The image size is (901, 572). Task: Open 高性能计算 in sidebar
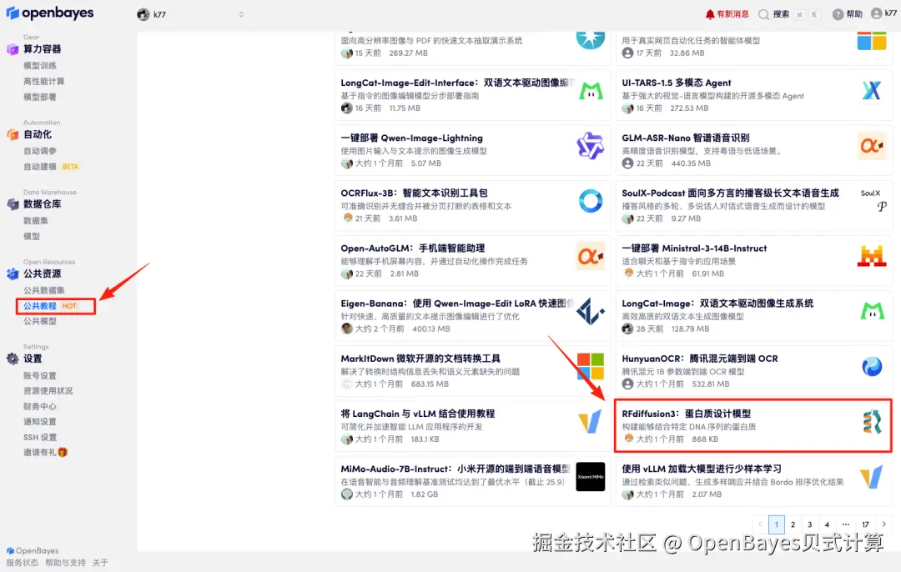click(43, 81)
